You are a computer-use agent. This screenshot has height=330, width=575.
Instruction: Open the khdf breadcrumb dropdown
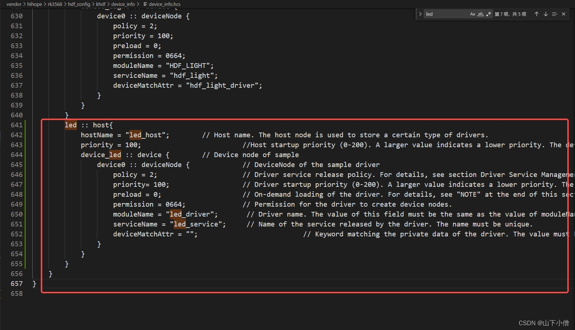[101, 4]
